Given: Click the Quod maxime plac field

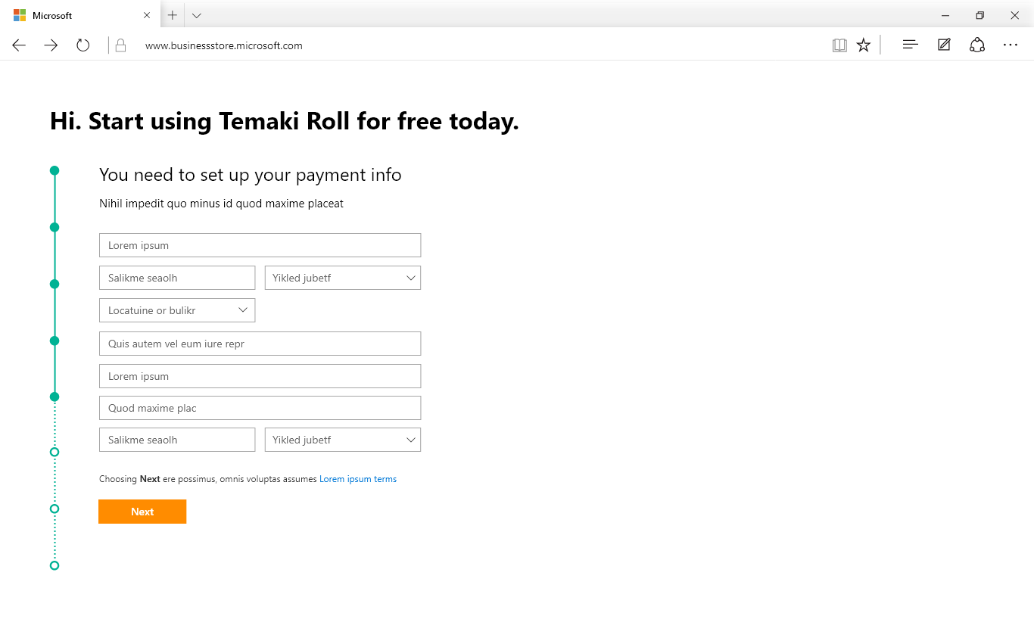Looking at the screenshot, I should click(x=260, y=408).
